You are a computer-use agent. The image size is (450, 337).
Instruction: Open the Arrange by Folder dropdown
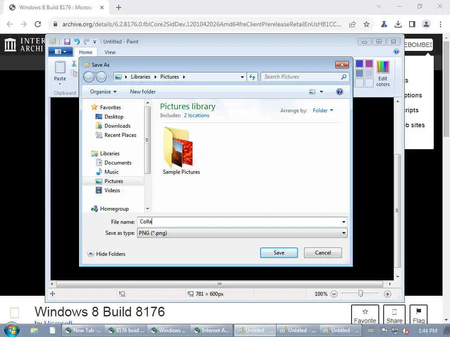pos(323,111)
